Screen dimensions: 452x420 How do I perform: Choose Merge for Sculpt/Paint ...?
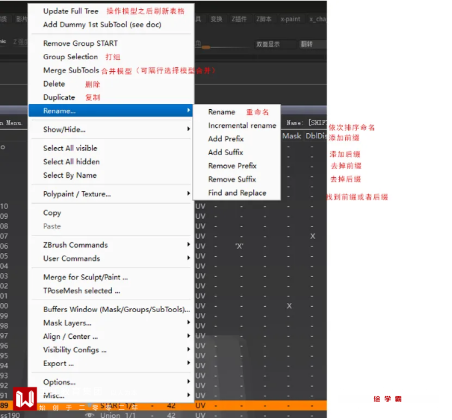click(x=85, y=277)
